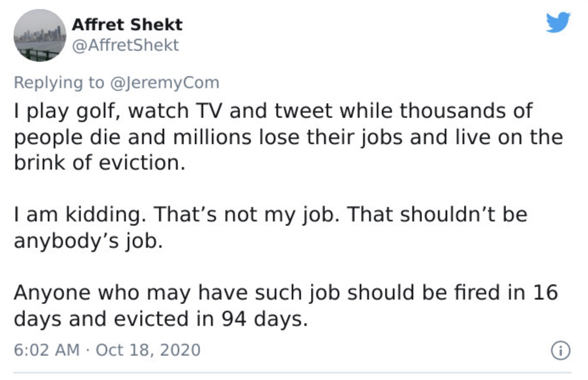
Task: Click the number 94 in the tweet
Action: (x=234, y=319)
